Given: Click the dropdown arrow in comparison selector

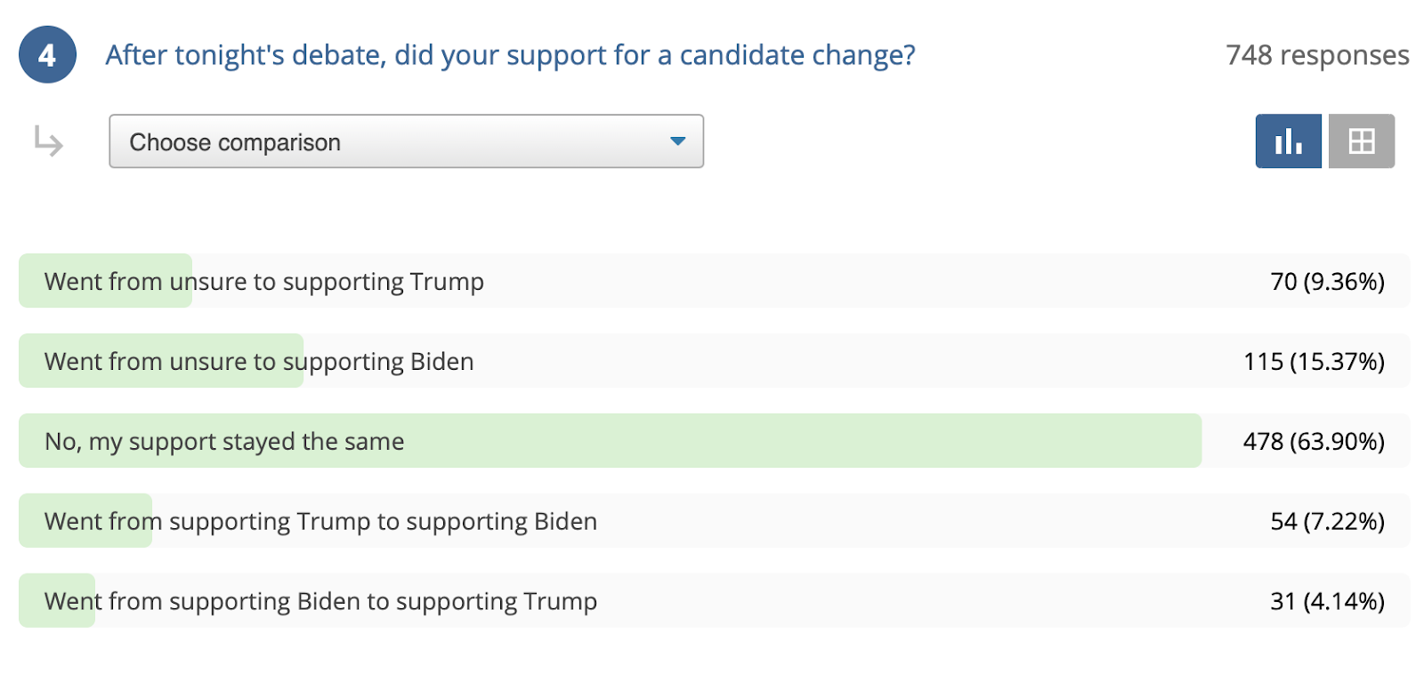Looking at the screenshot, I should coord(677,141).
